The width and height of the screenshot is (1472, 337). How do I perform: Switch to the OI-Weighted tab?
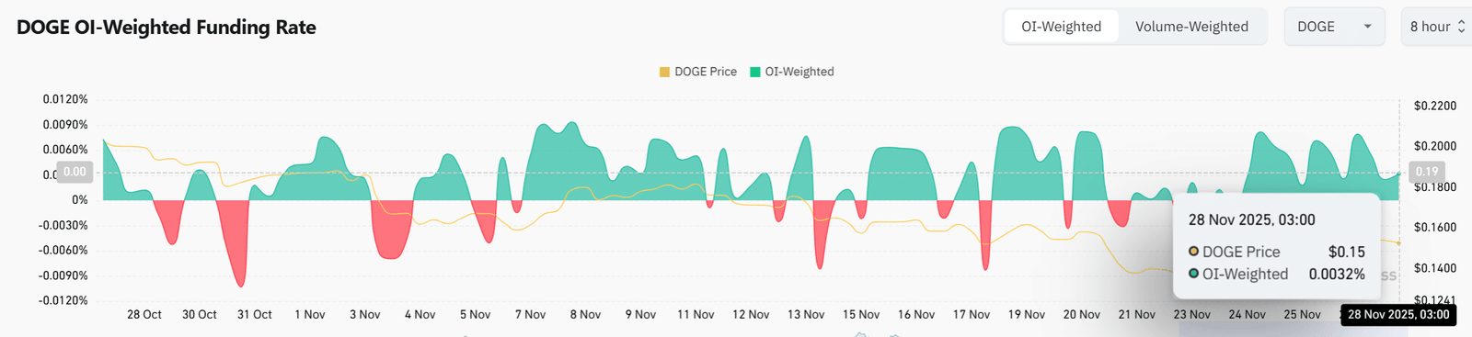(x=1061, y=27)
